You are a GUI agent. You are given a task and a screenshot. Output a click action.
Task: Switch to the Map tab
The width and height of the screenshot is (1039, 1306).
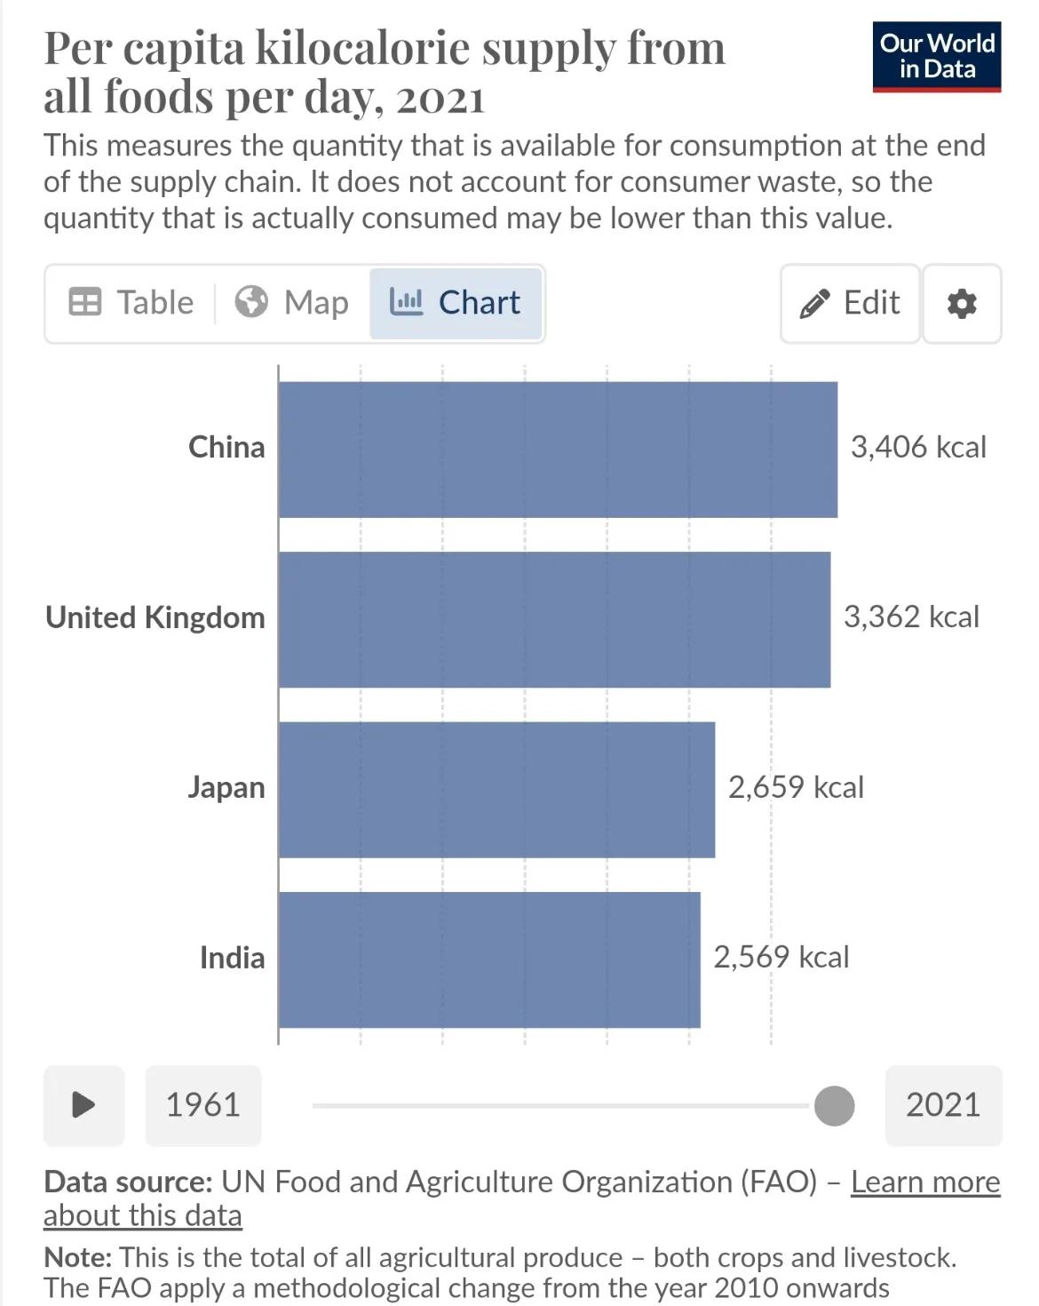coord(292,303)
